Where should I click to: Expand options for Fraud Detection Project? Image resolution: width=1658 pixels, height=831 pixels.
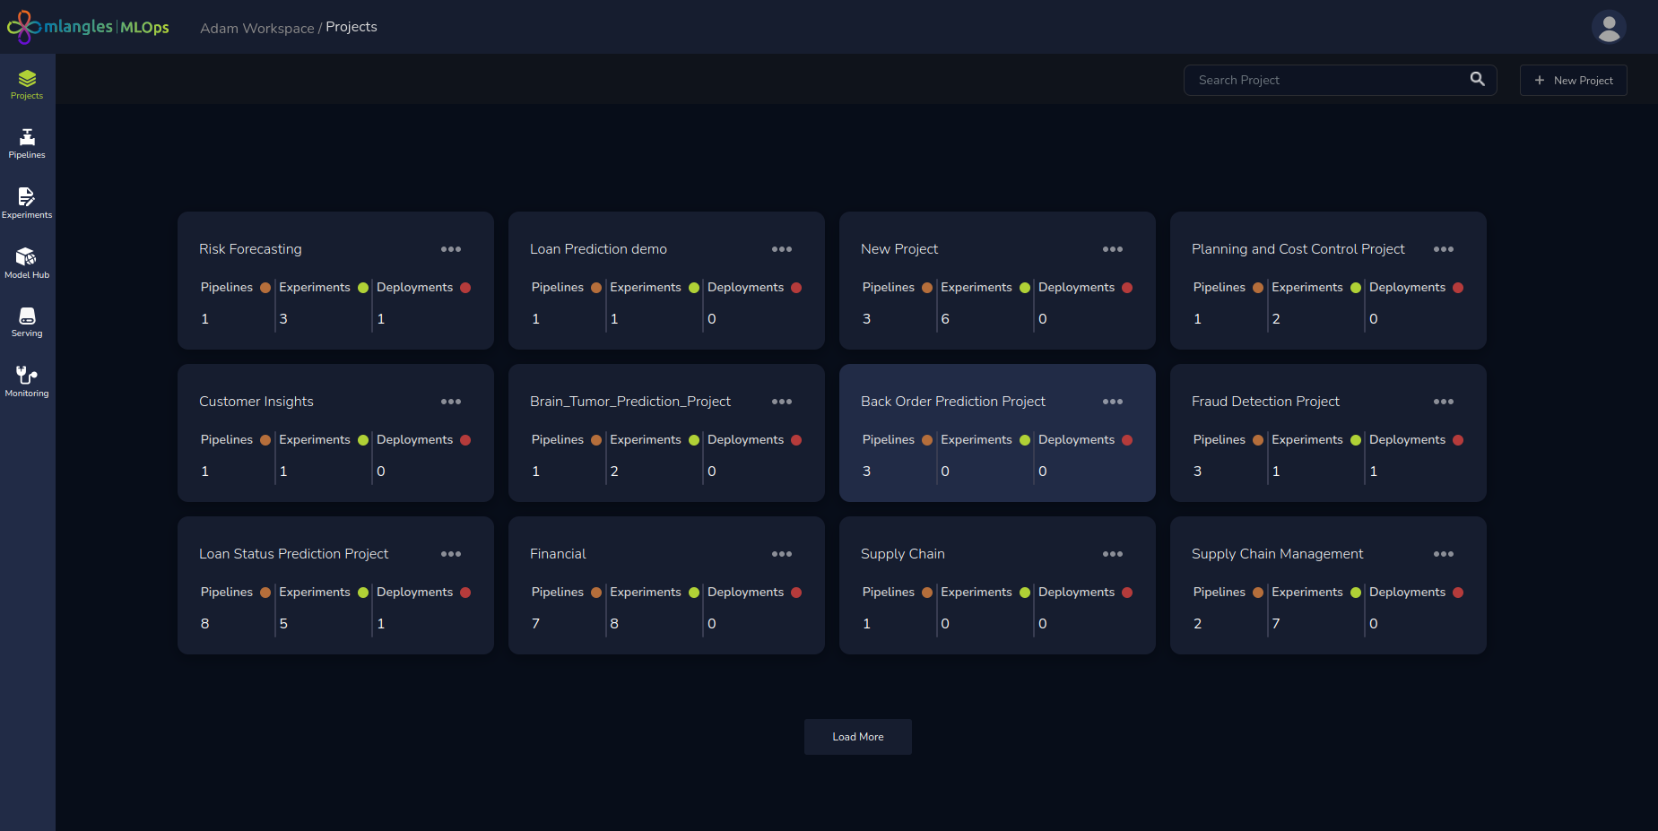click(x=1443, y=402)
